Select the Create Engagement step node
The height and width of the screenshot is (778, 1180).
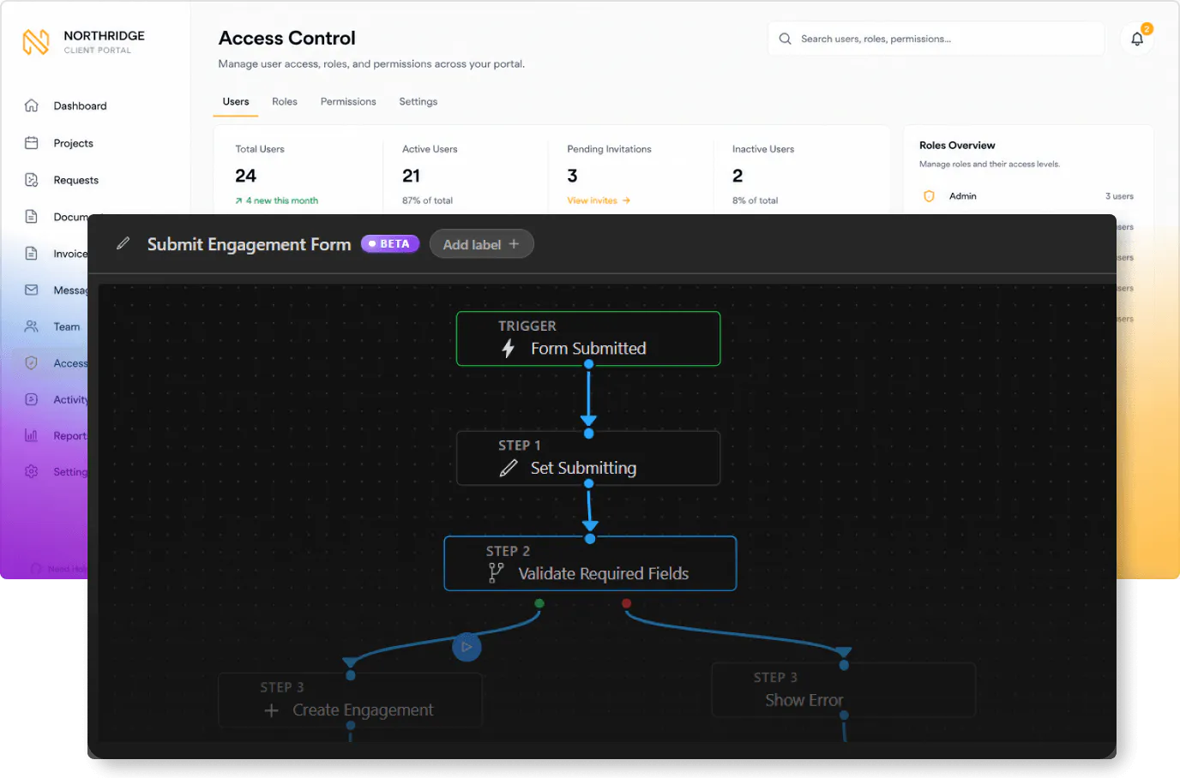tap(350, 701)
